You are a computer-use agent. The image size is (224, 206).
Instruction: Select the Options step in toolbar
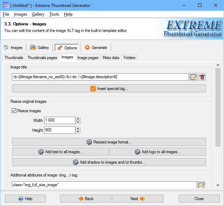pos(67,48)
